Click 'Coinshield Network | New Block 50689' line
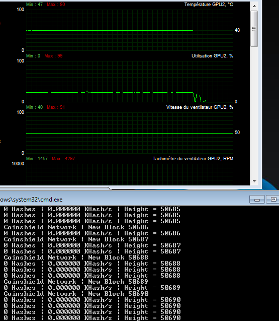The width and height of the screenshot is (279, 321). coord(76,282)
